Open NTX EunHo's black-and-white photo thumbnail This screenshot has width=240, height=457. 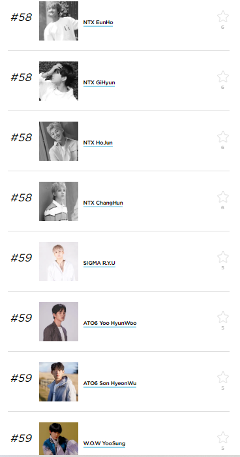[x=59, y=21]
